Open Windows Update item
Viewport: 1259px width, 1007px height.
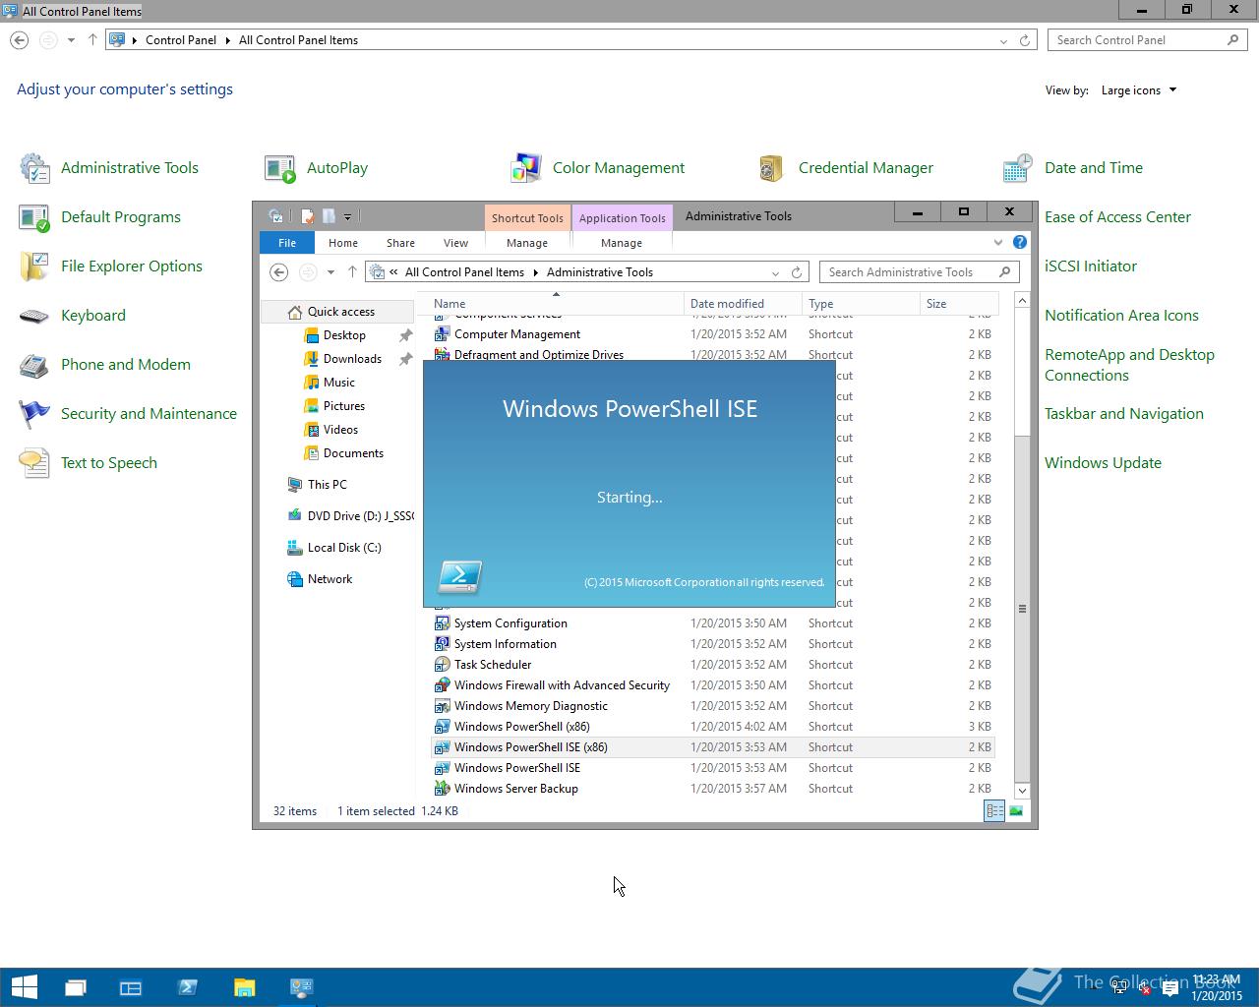point(1103,463)
